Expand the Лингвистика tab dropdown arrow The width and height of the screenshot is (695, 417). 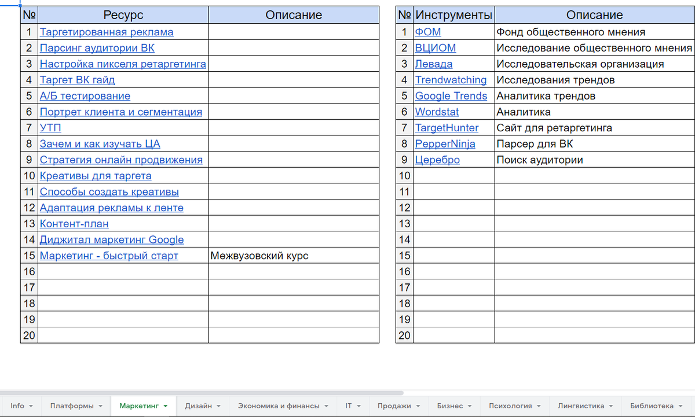611,407
